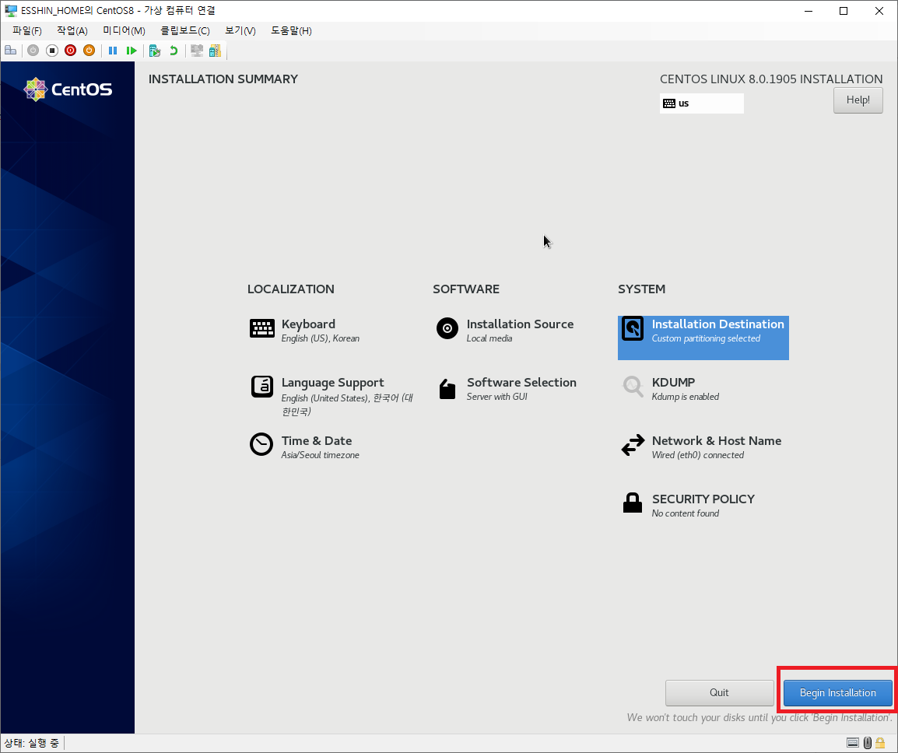This screenshot has width=898, height=753.
Task: Open Language Support settings
Action: [332, 396]
